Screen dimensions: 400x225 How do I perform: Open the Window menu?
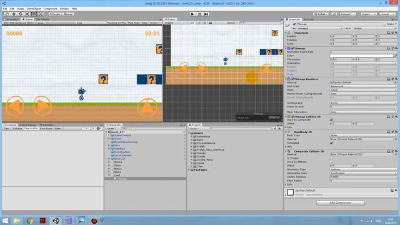tap(64, 9)
